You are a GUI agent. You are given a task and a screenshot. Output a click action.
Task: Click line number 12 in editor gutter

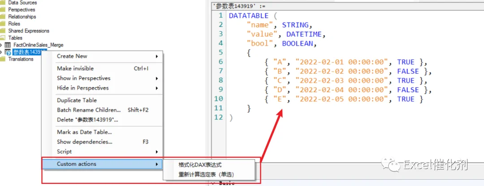[218, 117]
